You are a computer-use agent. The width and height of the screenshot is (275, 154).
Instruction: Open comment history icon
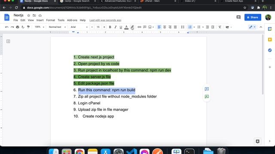(x=238, y=17)
